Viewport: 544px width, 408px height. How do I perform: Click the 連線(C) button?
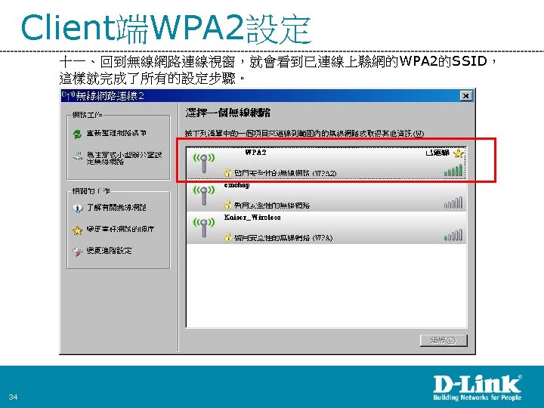point(444,340)
